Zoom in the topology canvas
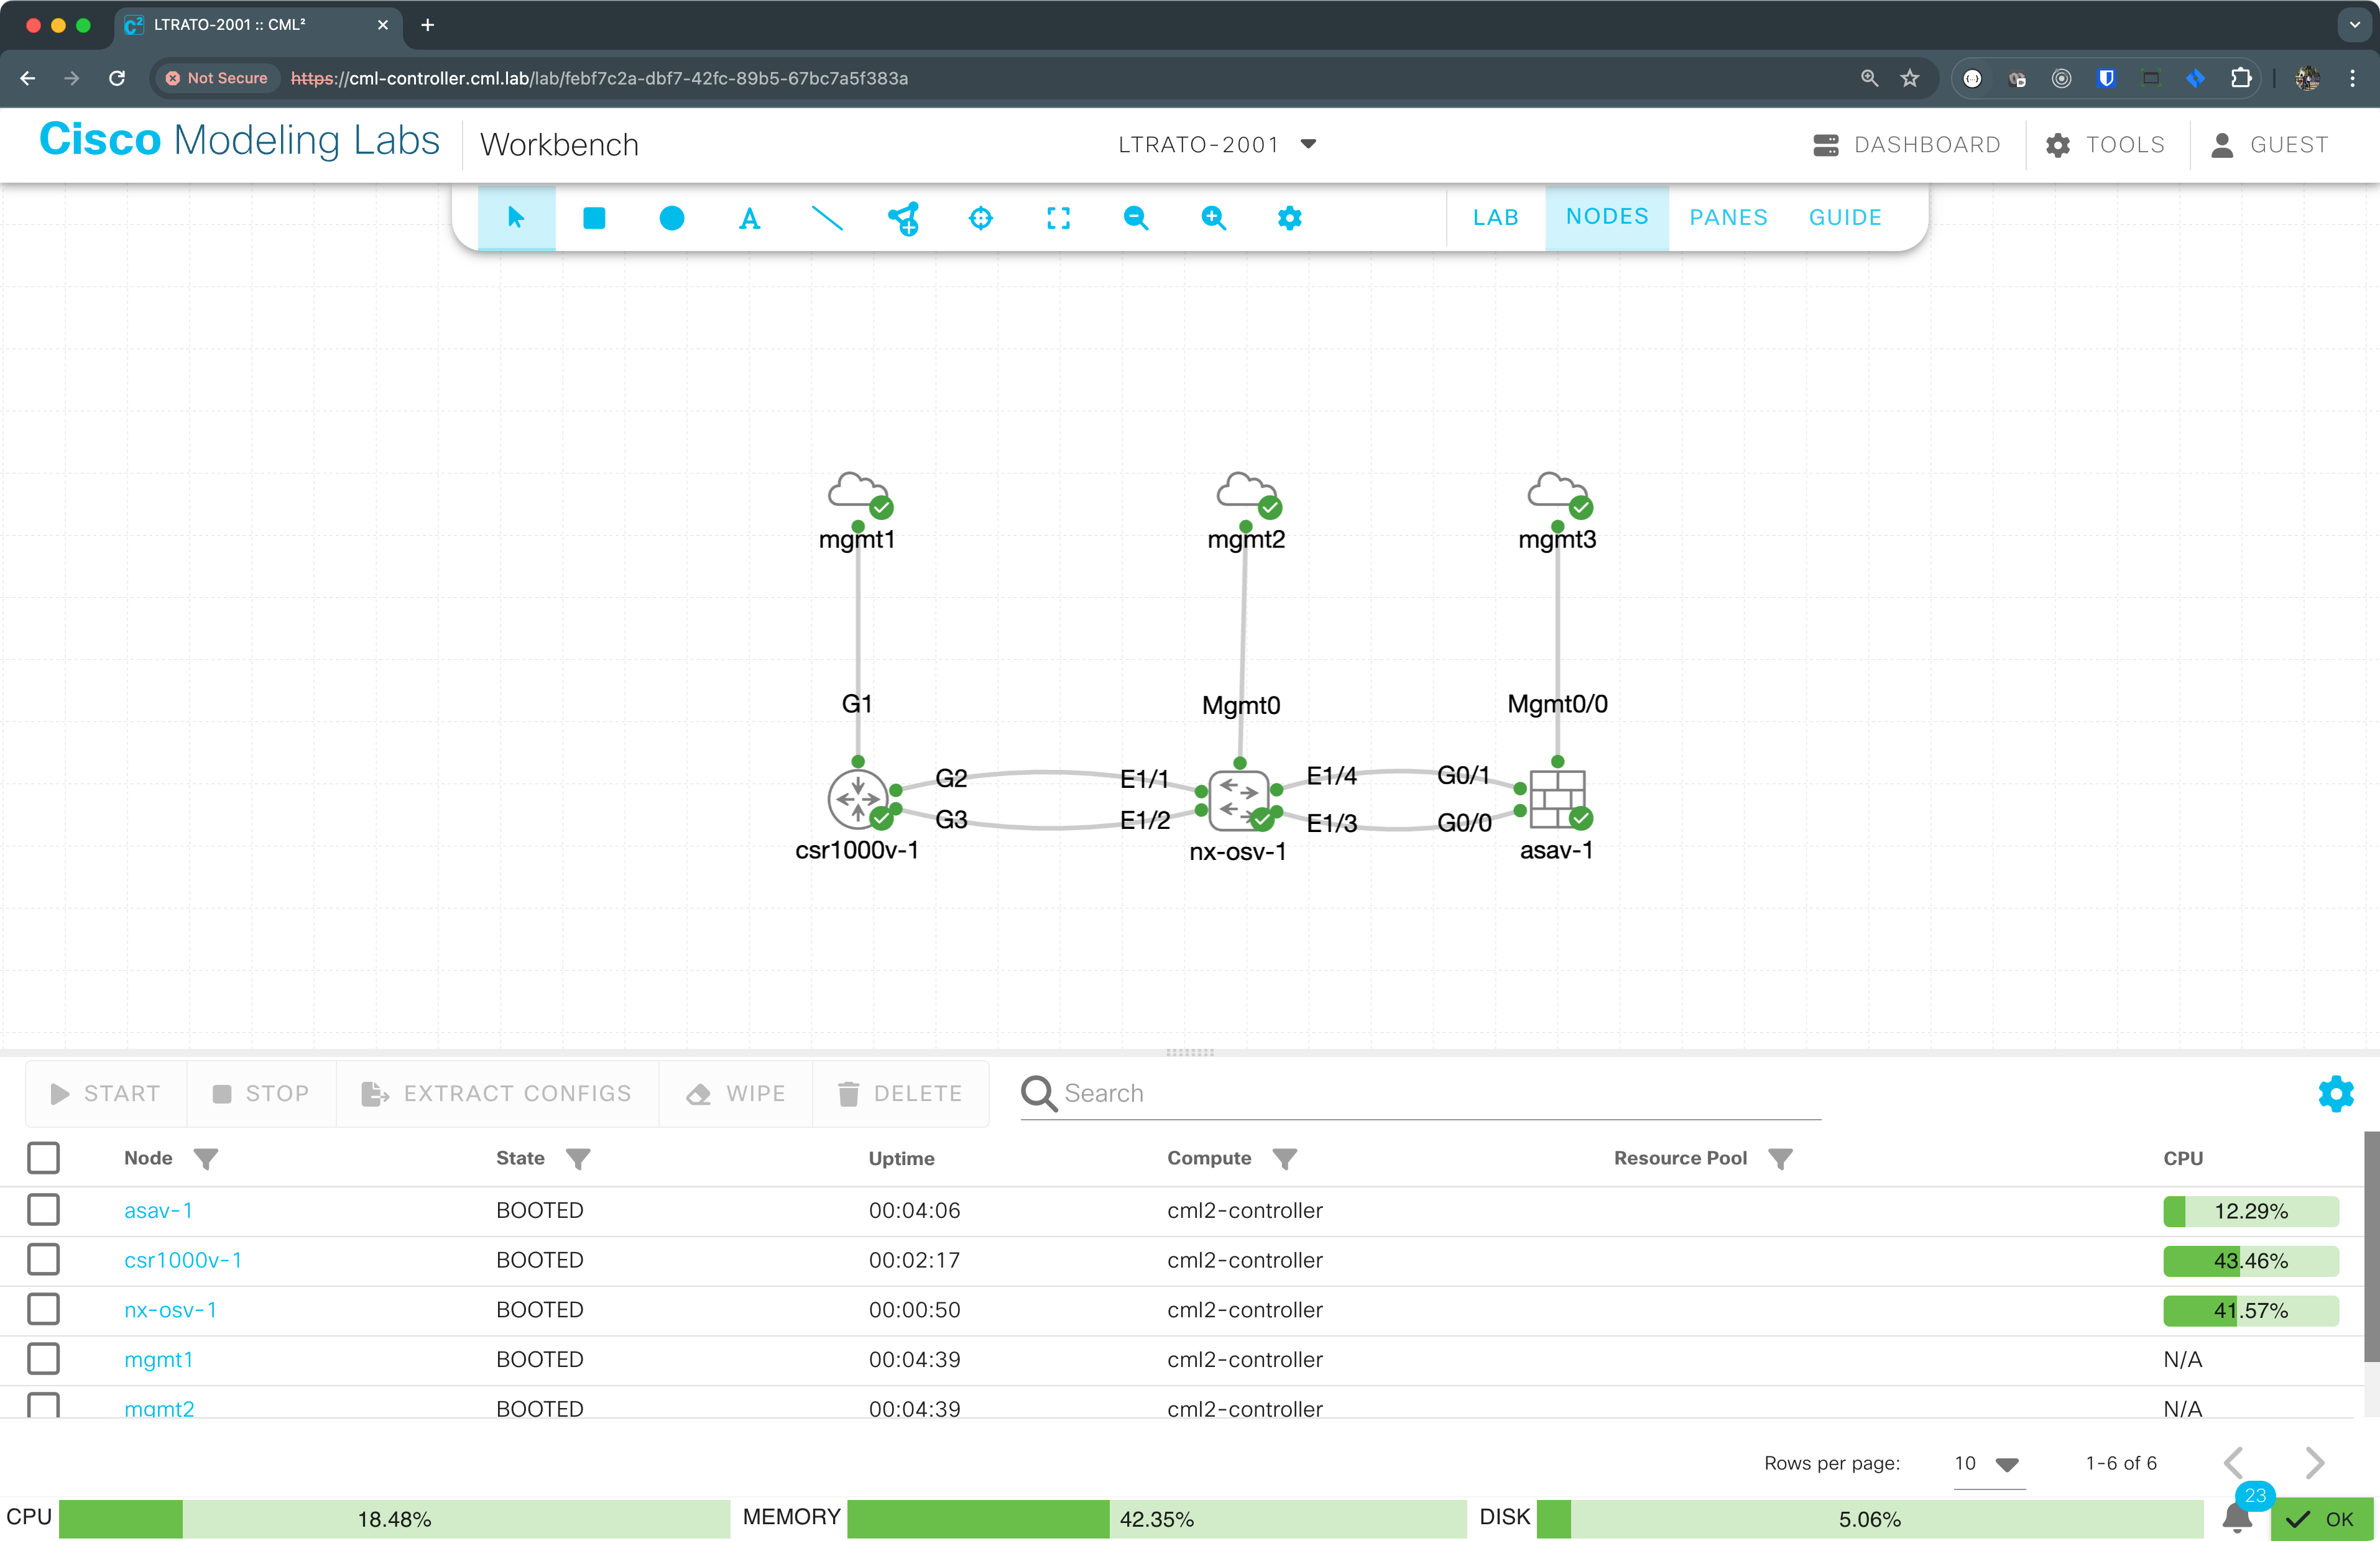The width and height of the screenshot is (2380, 1541). (1213, 217)
